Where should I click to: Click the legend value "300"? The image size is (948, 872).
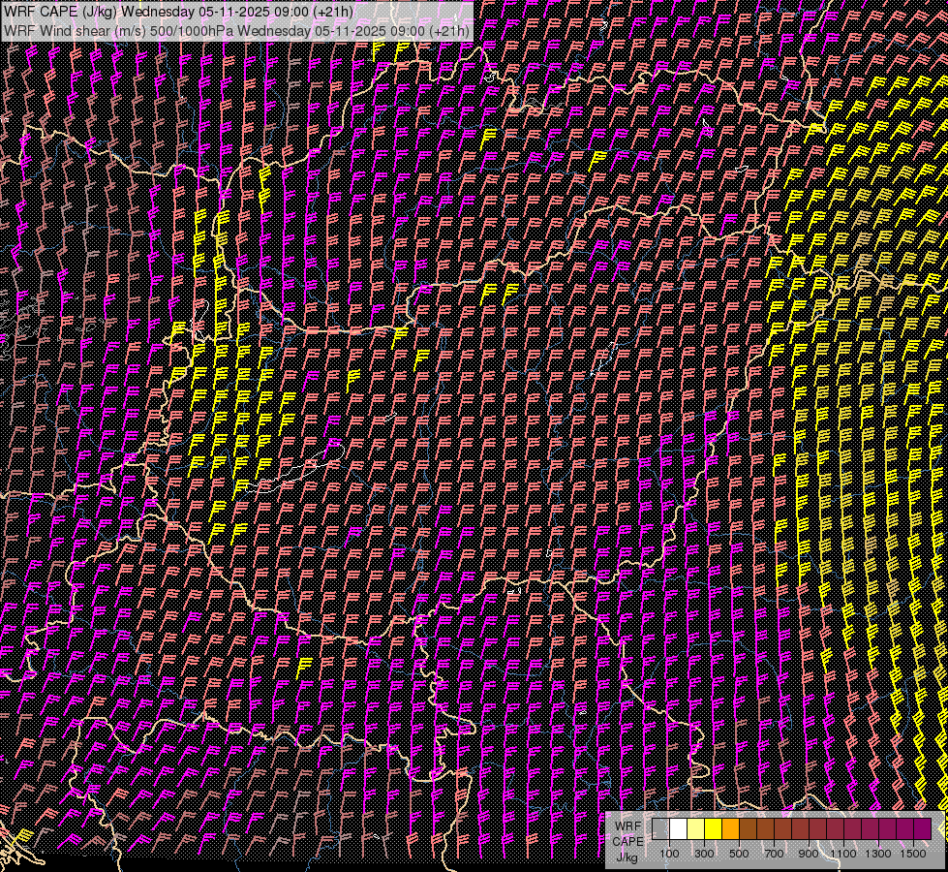click(x=704, y=854)
